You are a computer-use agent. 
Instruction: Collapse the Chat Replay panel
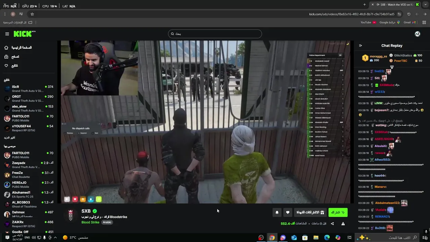click(360, 46)
